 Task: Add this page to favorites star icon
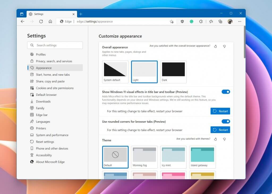(172, 21)
